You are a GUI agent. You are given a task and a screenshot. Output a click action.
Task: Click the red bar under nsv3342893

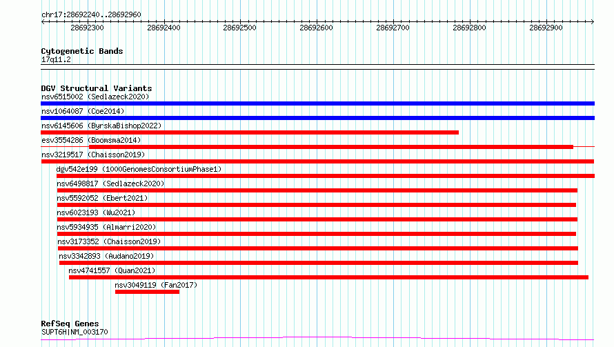[319, 263]
